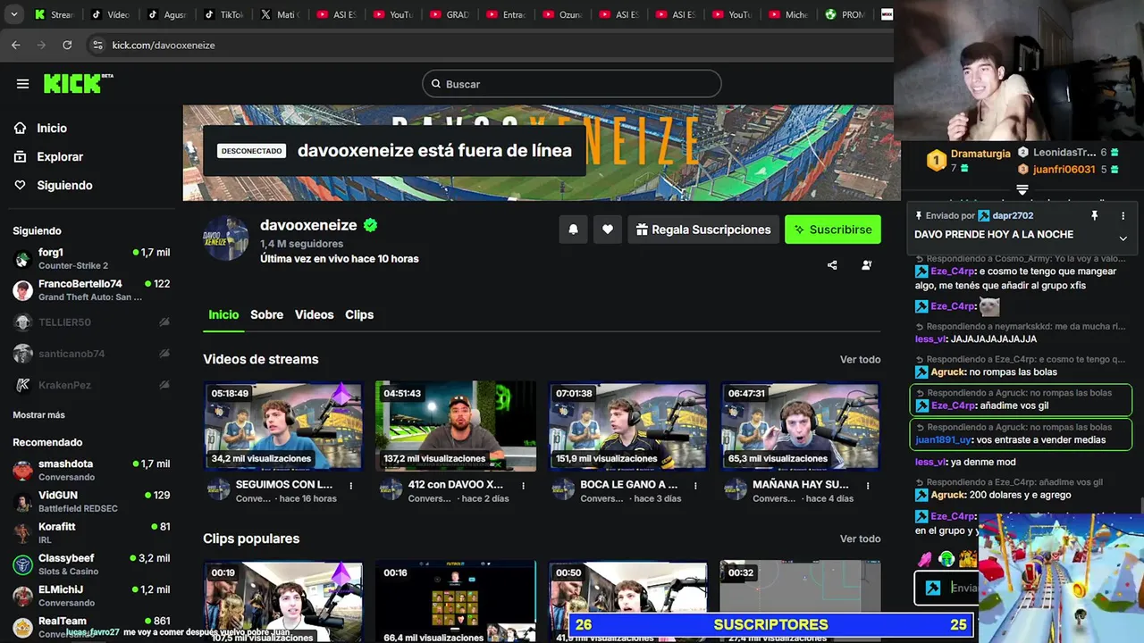Open the 00:16 popular clip thumbnail
The width and height of the screenshot is (1144, 643).
[456, 601]
